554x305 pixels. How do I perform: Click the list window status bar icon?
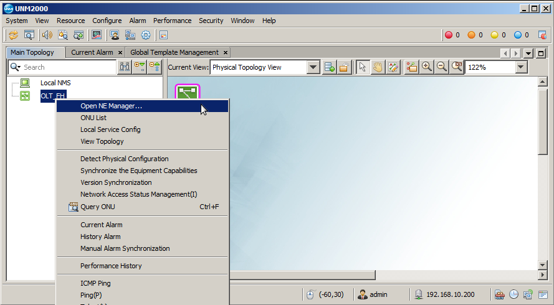pos(543,294)
